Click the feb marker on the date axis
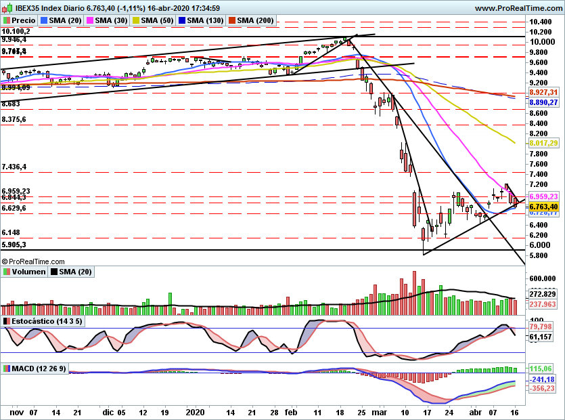Image resolution: width=565 pixels, height=420 pixels. pyautogui.click(x=291, y=413)
